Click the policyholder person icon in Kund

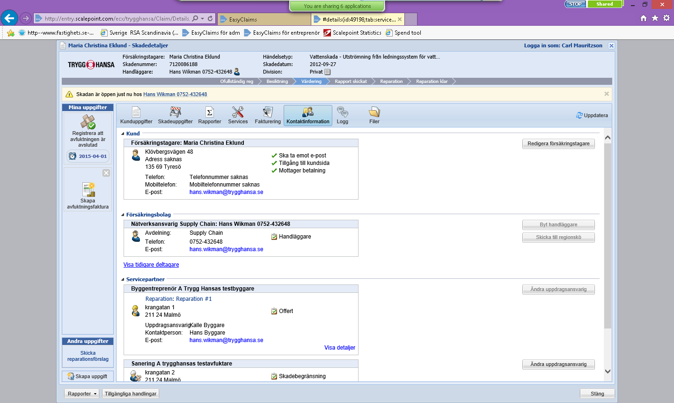136,155
